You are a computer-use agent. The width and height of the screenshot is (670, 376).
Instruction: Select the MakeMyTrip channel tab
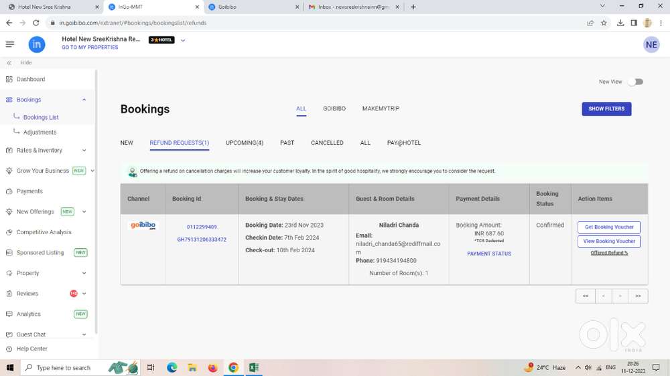(x=381, y=108)
